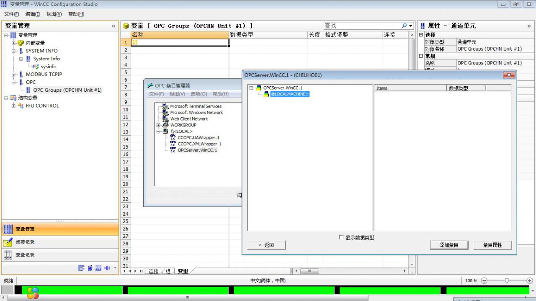Expand the 内部变量 tree node
The image size is (536, 301).
(14, 43)
